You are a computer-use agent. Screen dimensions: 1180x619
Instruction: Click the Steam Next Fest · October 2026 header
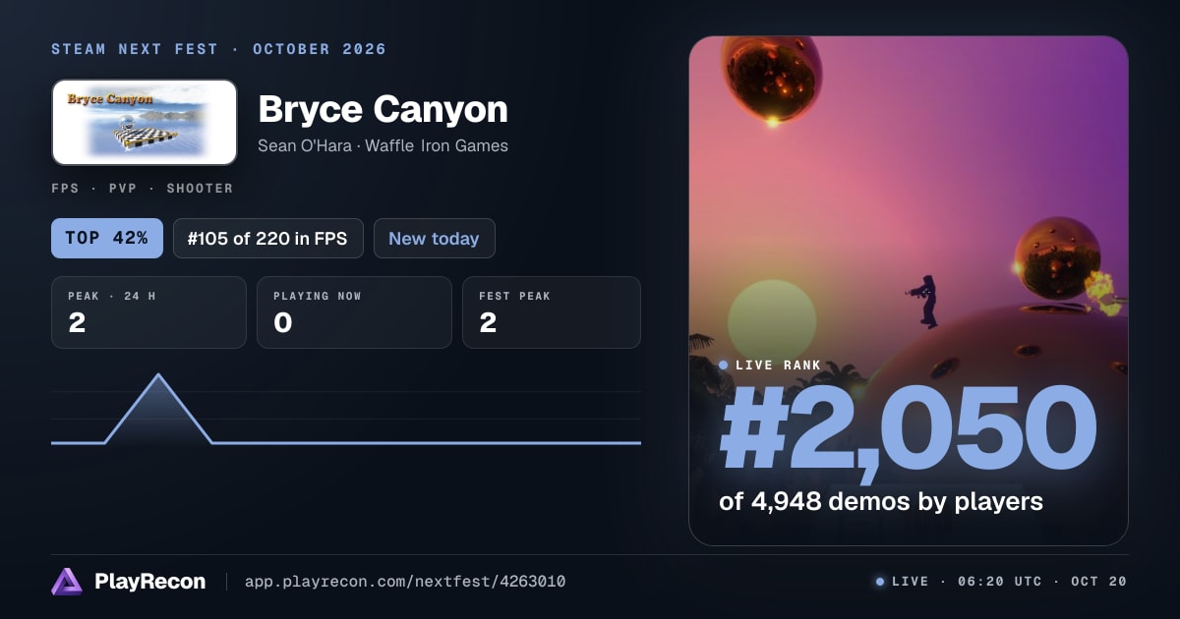(x=218, y=49)
